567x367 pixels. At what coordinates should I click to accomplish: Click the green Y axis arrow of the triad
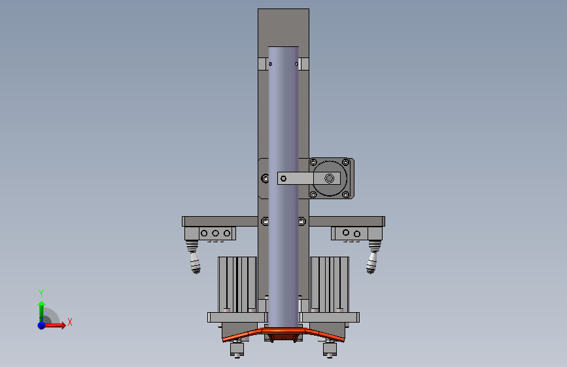point(41,311)
